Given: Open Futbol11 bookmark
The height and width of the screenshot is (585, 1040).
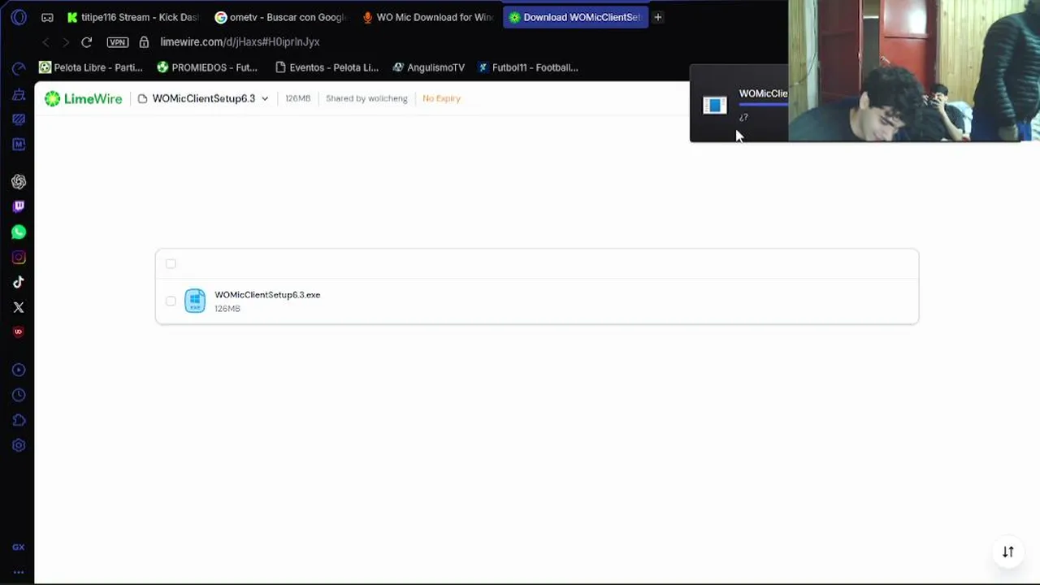Looking at the screenshot, I should (x=528, y=67).
